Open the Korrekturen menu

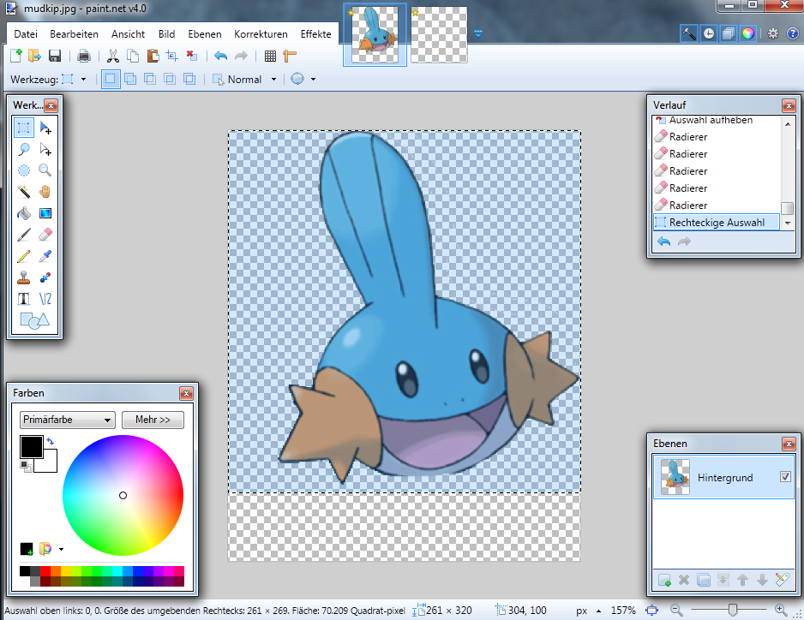tap(261, 33)
